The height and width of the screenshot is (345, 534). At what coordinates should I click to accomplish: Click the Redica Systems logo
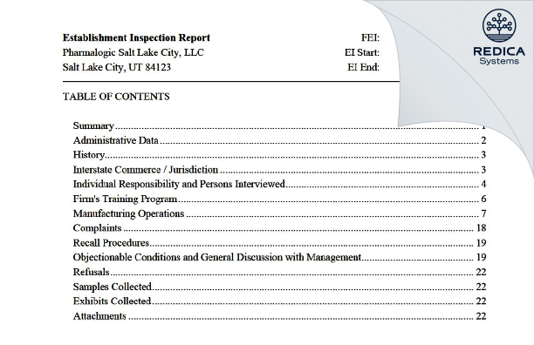click(x=499, y=37)
